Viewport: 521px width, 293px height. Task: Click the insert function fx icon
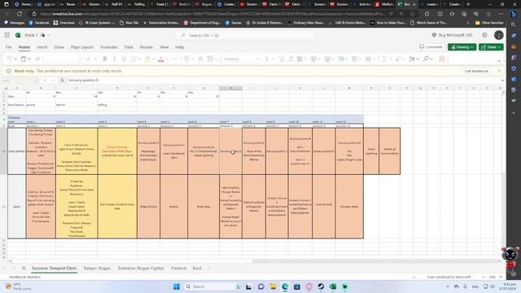(x=62, y=81)
